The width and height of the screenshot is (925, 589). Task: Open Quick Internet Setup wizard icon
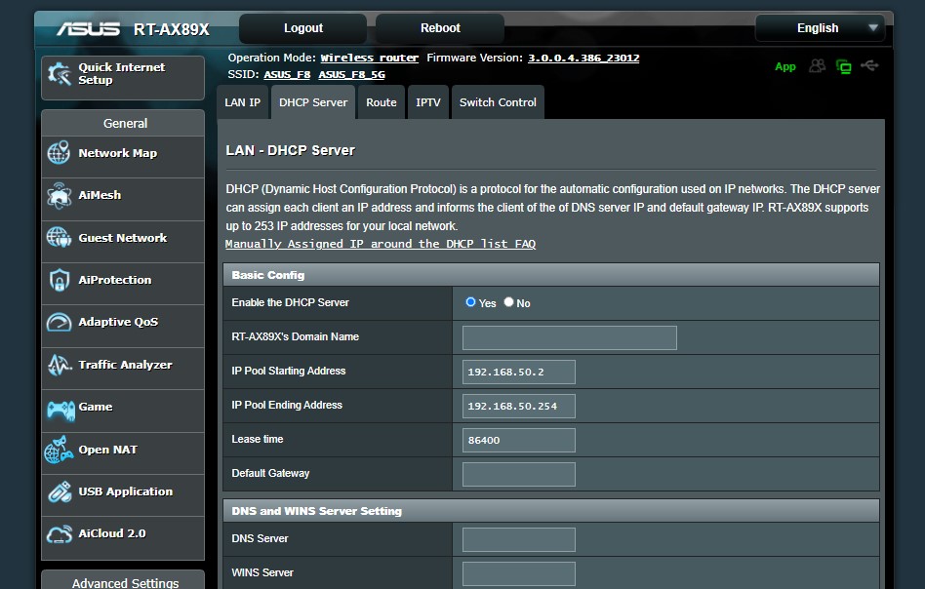point(59,74)
